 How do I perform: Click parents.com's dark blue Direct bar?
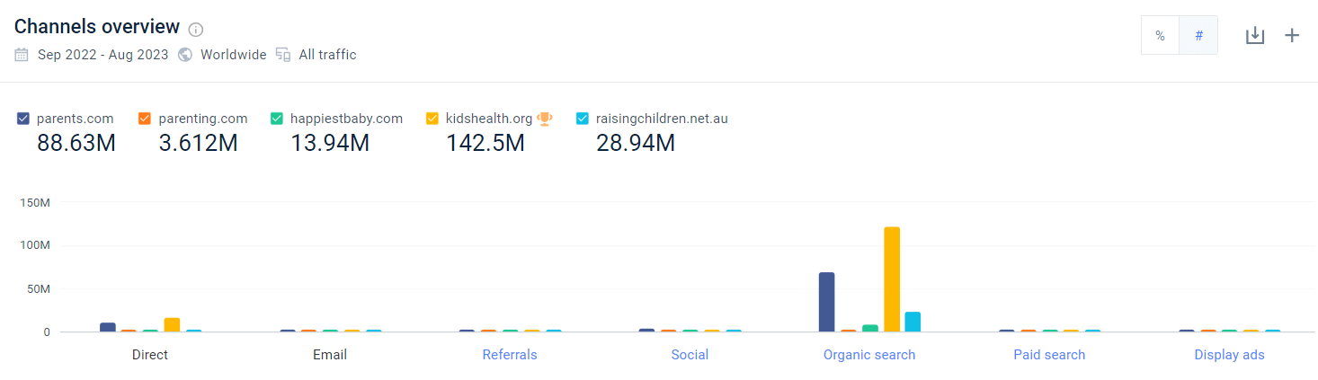tap(107, 327)
